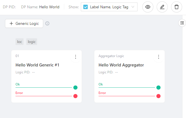Click the DP Name Hello World text
The height and width of the screenshot is (118, 186).
49,7
